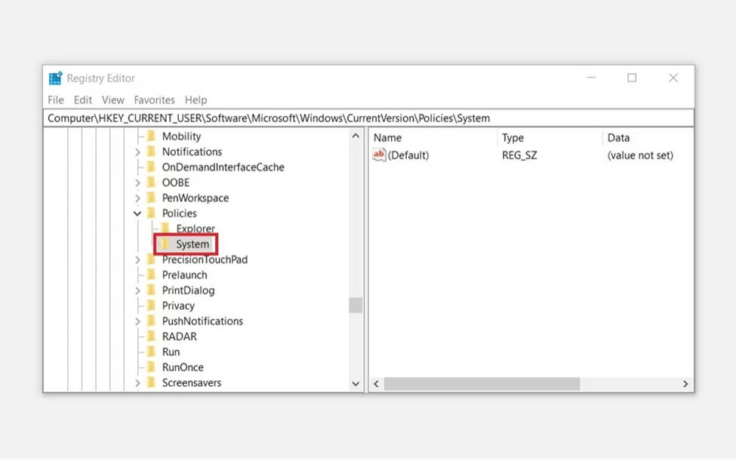This screenshot has width=739, height=460.
Task: Expand the PenWorkspace key
Action: point(137,198)
